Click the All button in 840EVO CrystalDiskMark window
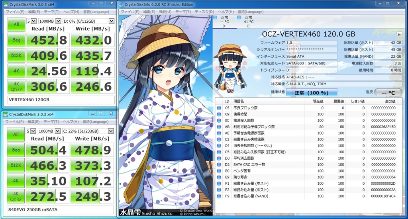 (x=16, y=134)
